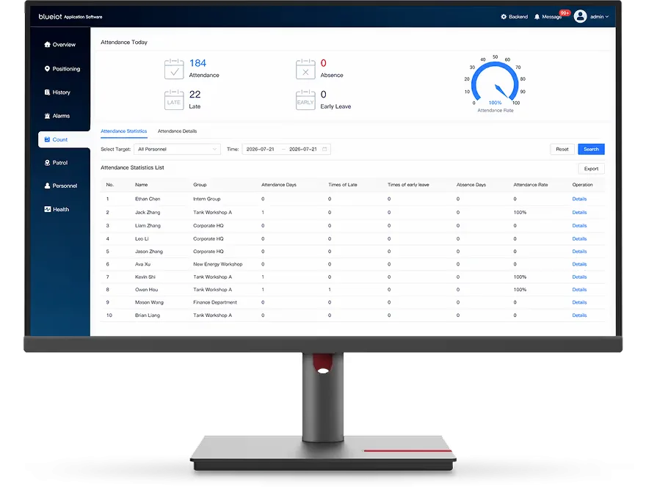Click the Attendance calendar check icon

174,69
